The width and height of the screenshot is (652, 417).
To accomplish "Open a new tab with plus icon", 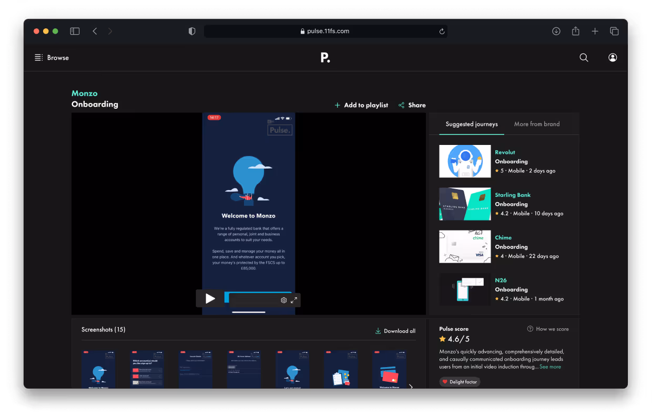I will coord(595,31).
